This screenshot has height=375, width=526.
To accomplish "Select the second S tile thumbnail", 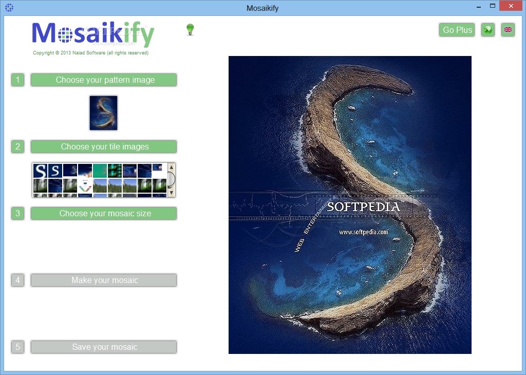I will tap(55, 171).
